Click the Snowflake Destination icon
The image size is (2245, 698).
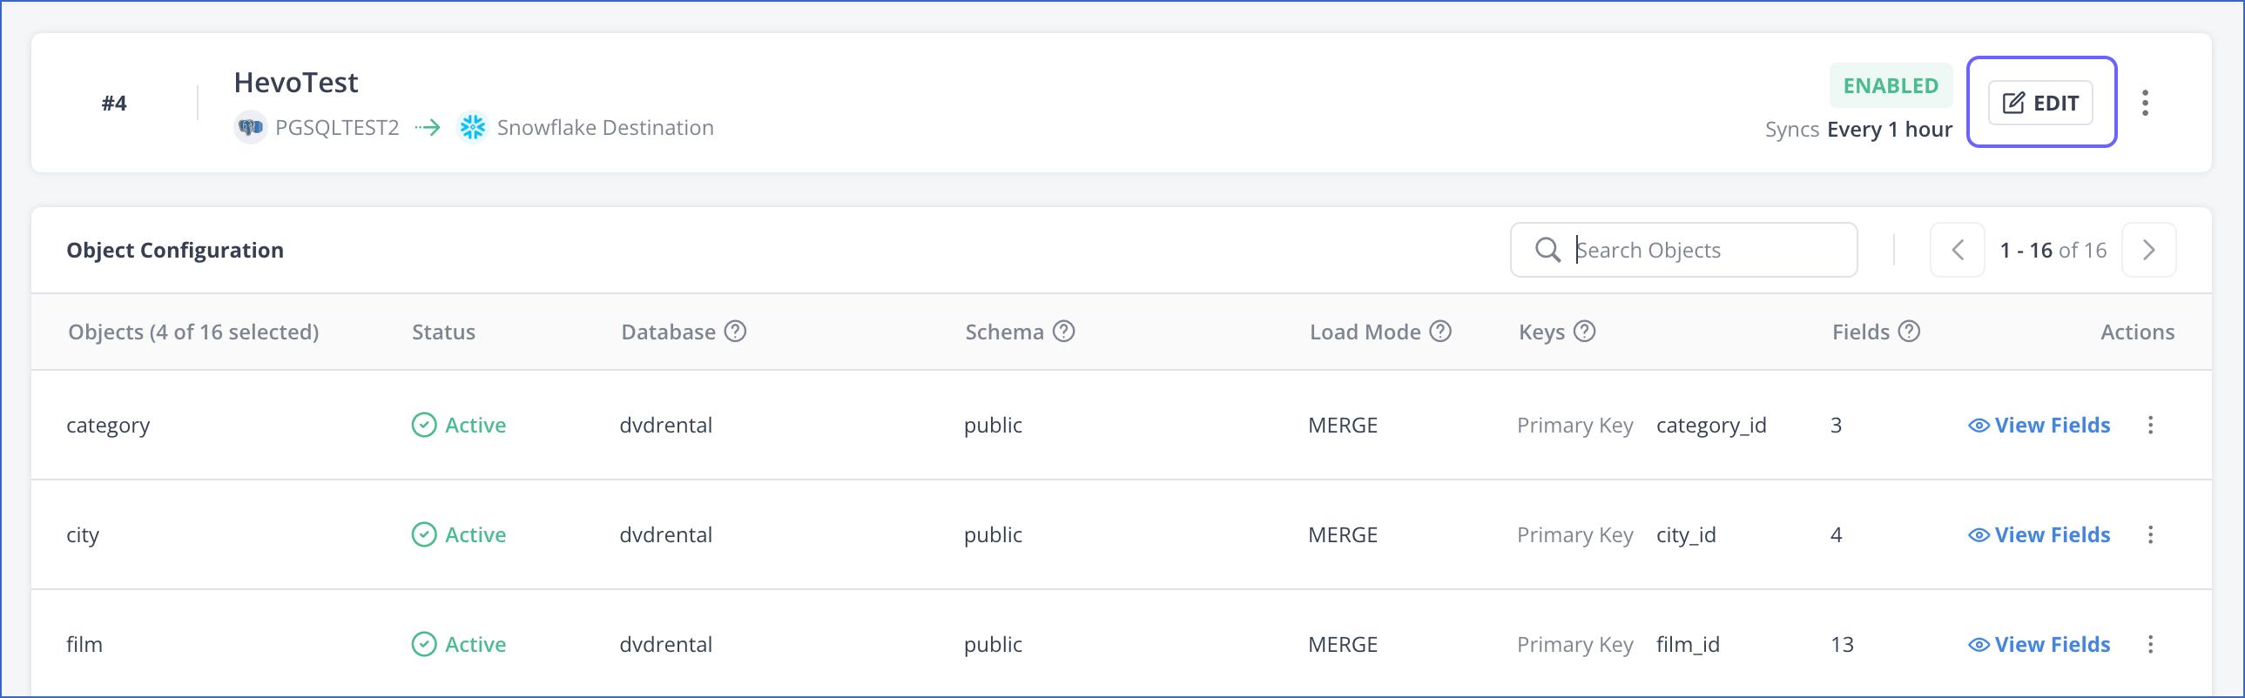(x=472, y=128)
